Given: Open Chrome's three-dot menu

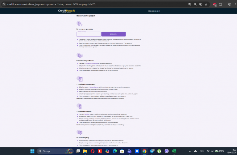Looking at the screenshot, I should pos(235,4).
